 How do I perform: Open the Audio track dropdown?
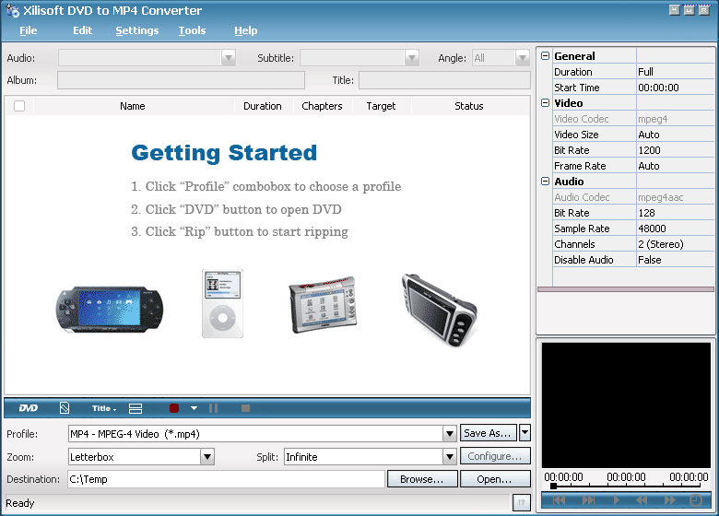(x=229, y=58)
